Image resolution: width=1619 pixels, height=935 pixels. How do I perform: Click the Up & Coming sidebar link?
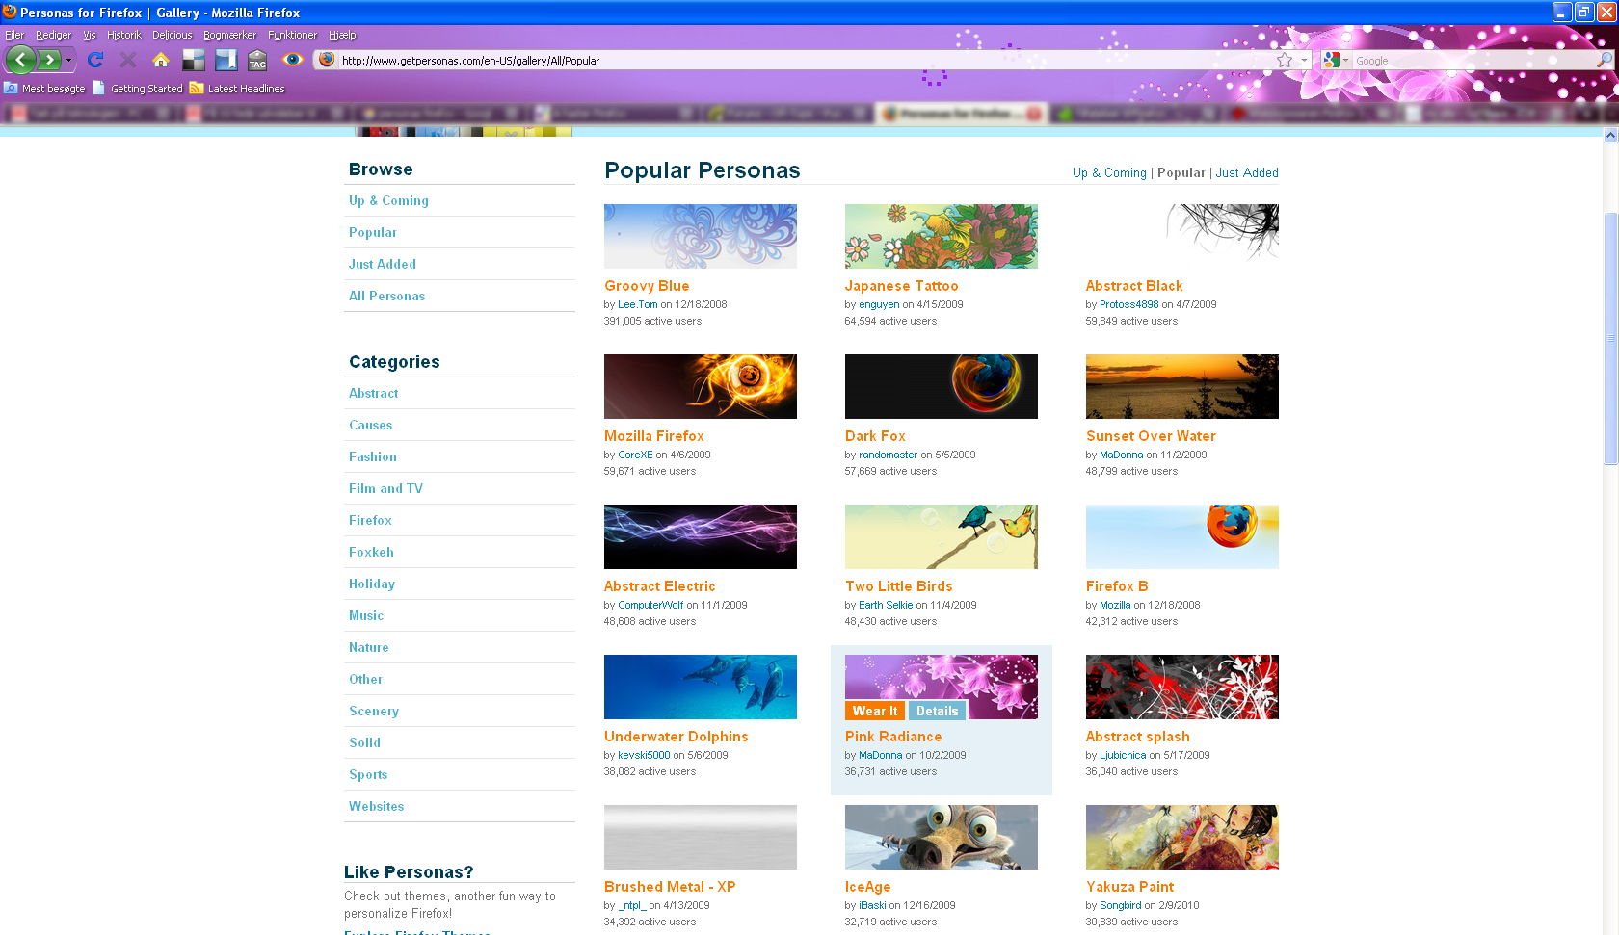point(388,200)
